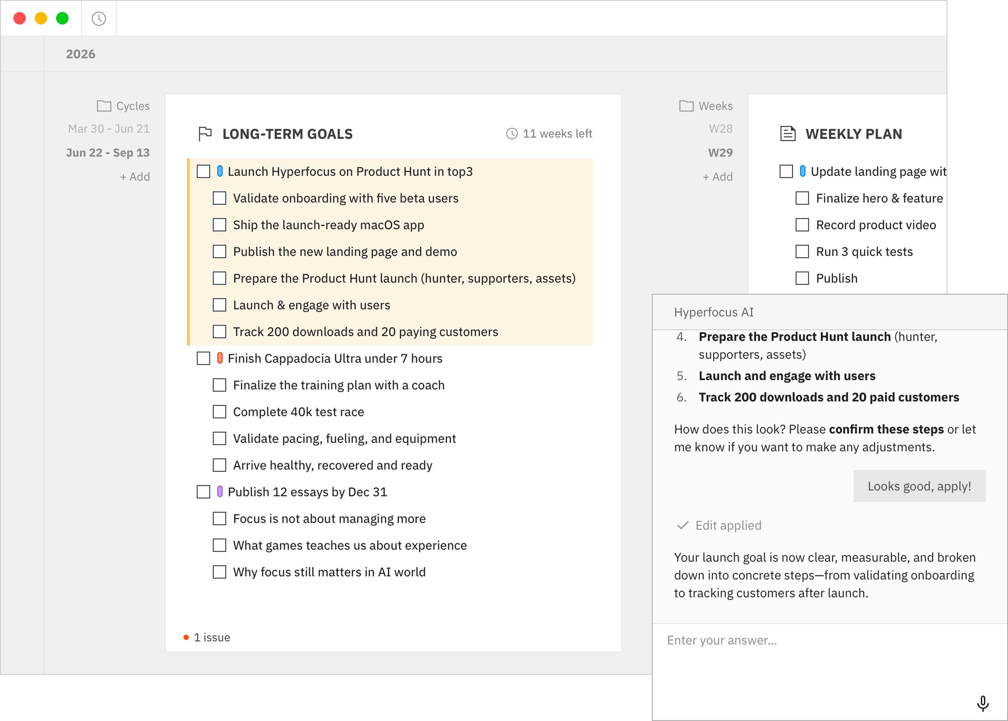
Task: Click blue tag on Launch Hyperfocus goal
Action: pyautogui.click(x=219, y=171)
